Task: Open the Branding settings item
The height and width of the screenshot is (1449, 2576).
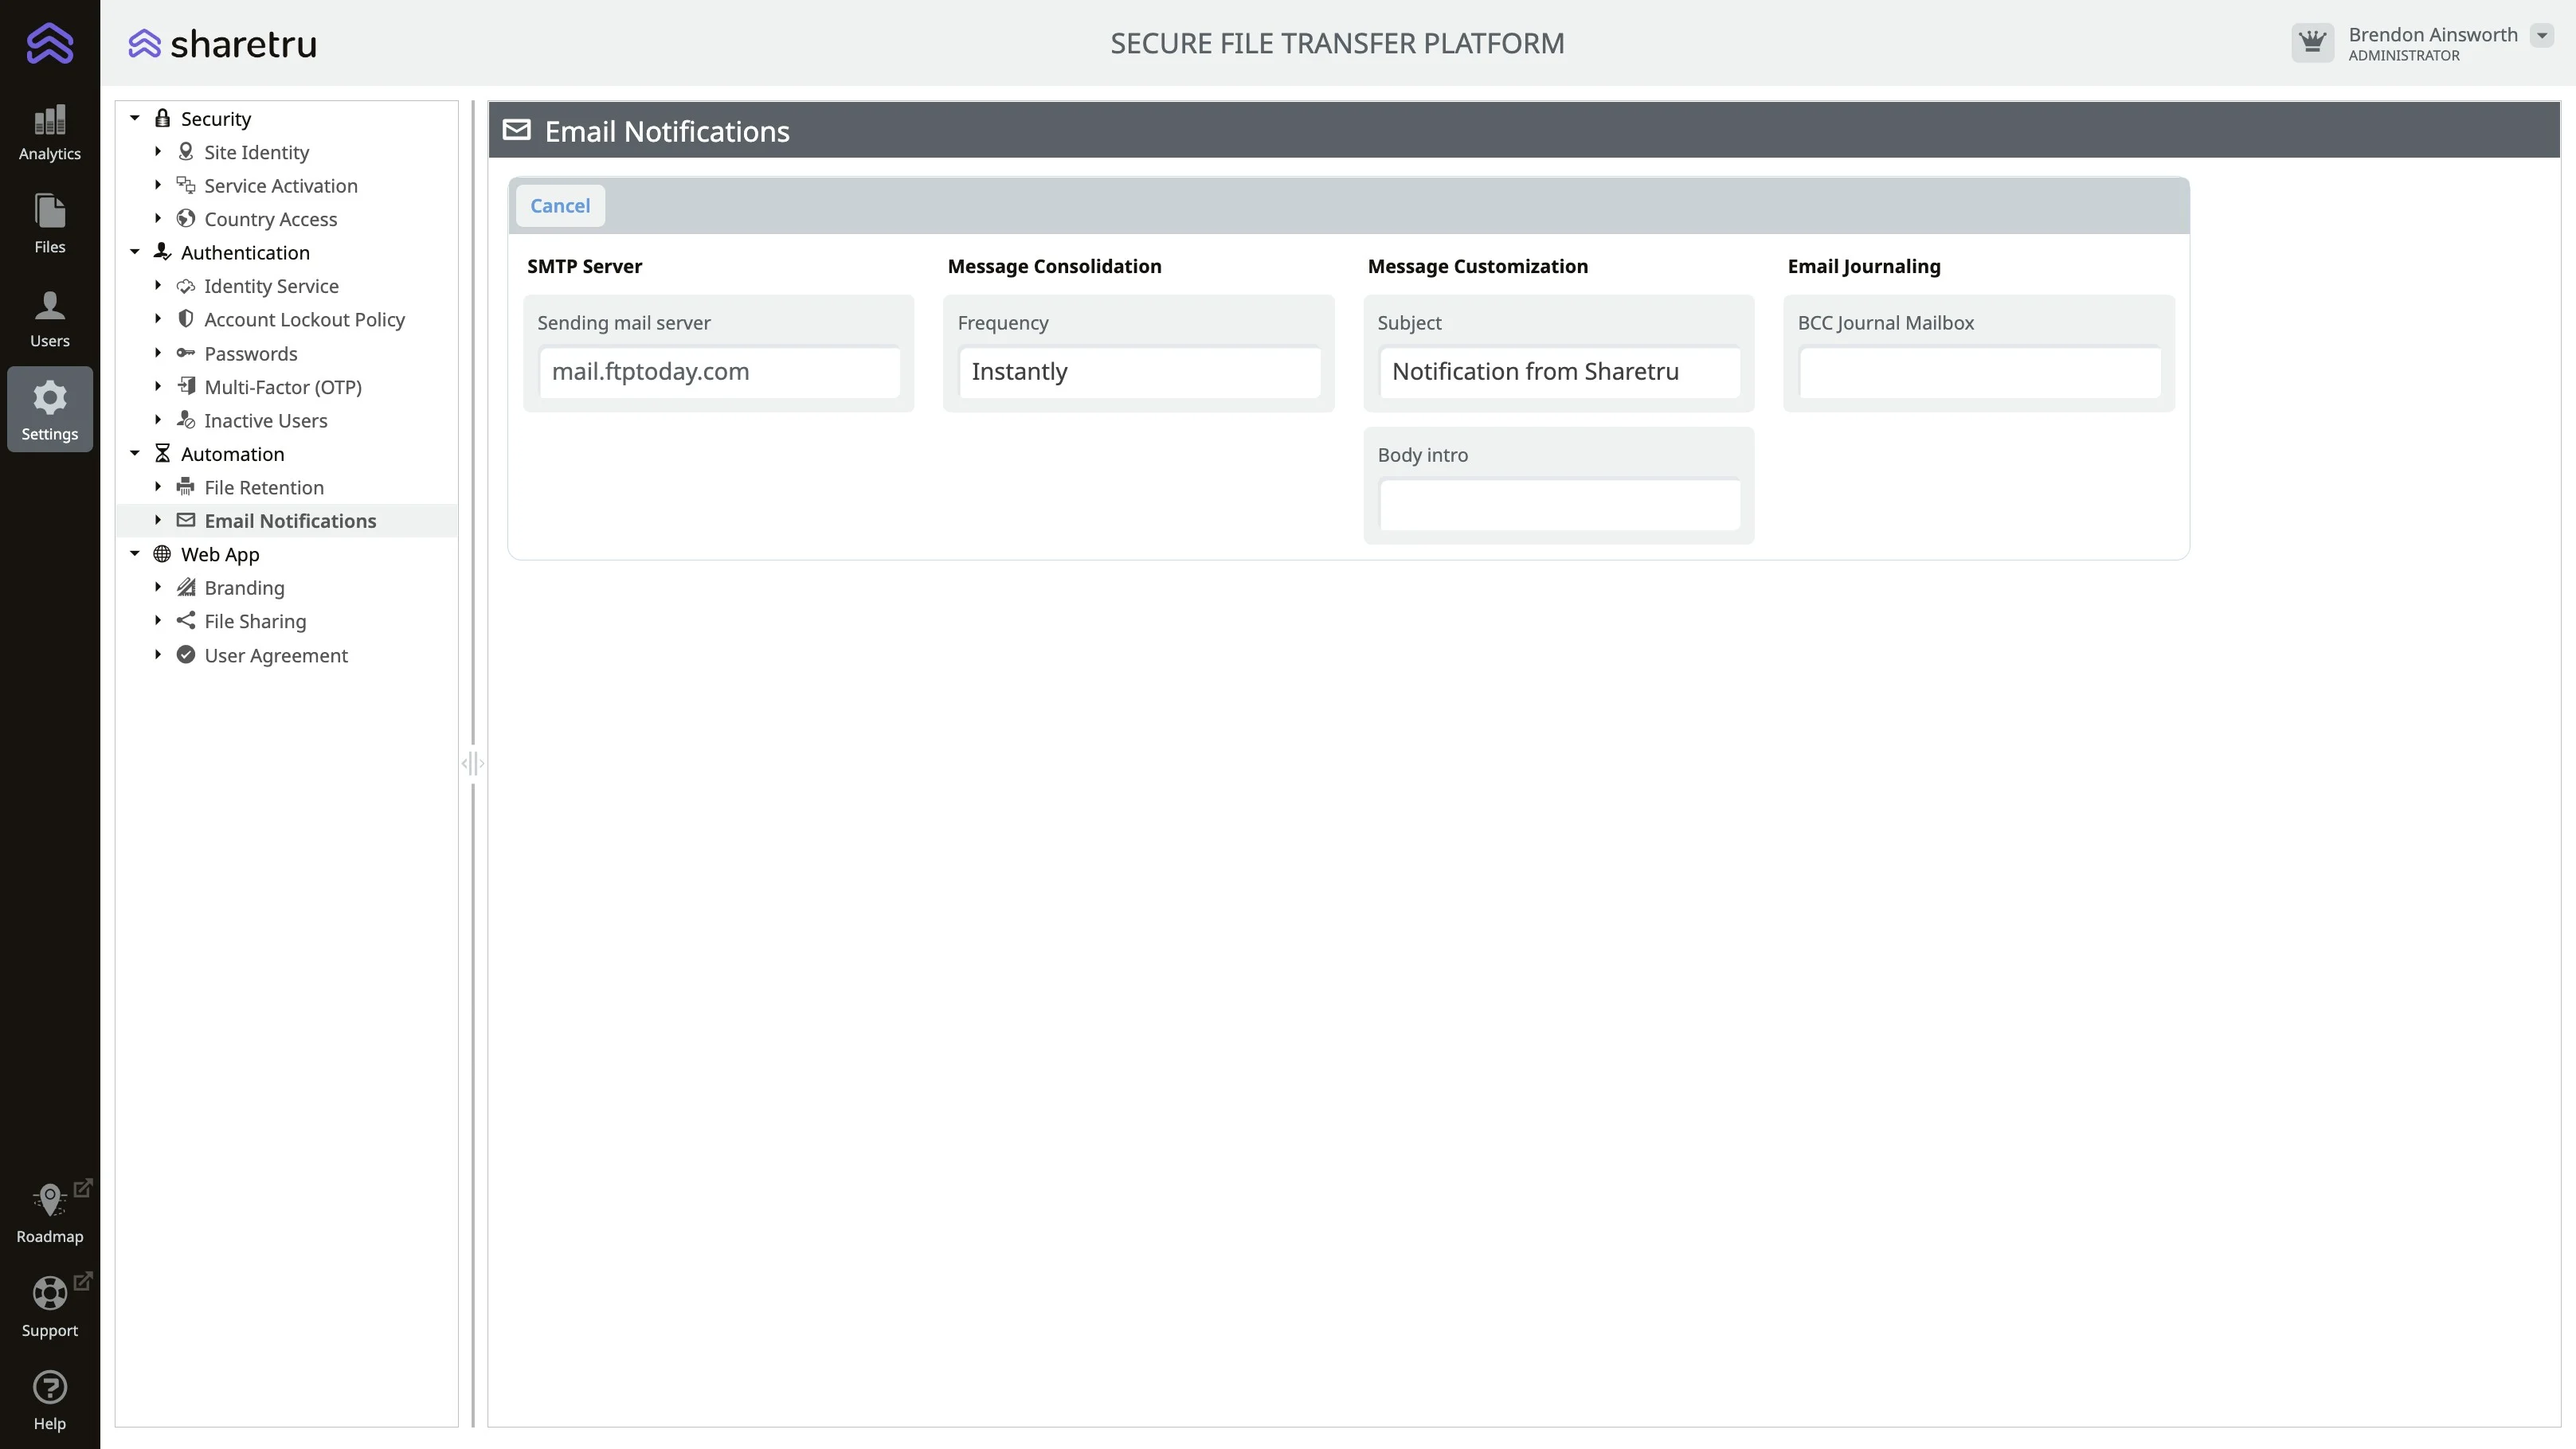Action: (x=244, y=588)
